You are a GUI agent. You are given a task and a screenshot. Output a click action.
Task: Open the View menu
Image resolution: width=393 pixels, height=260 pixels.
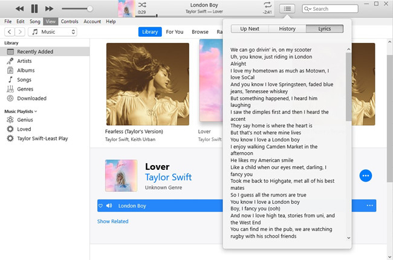(50, 22)
